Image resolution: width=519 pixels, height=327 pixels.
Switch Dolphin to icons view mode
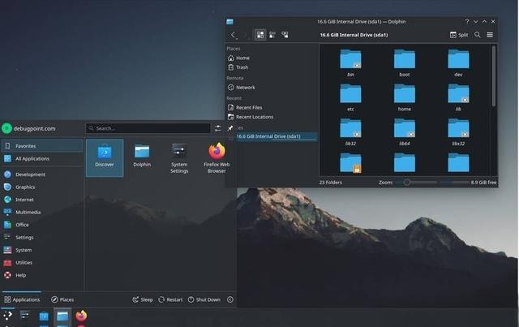(260, 34)
